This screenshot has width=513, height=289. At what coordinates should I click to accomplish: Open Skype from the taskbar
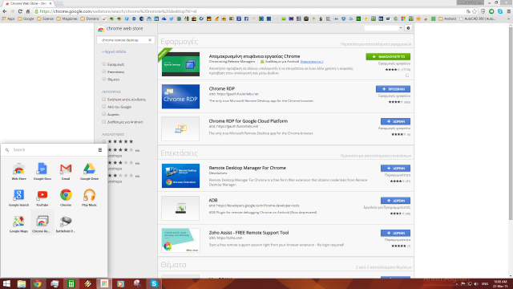[154, 283]
